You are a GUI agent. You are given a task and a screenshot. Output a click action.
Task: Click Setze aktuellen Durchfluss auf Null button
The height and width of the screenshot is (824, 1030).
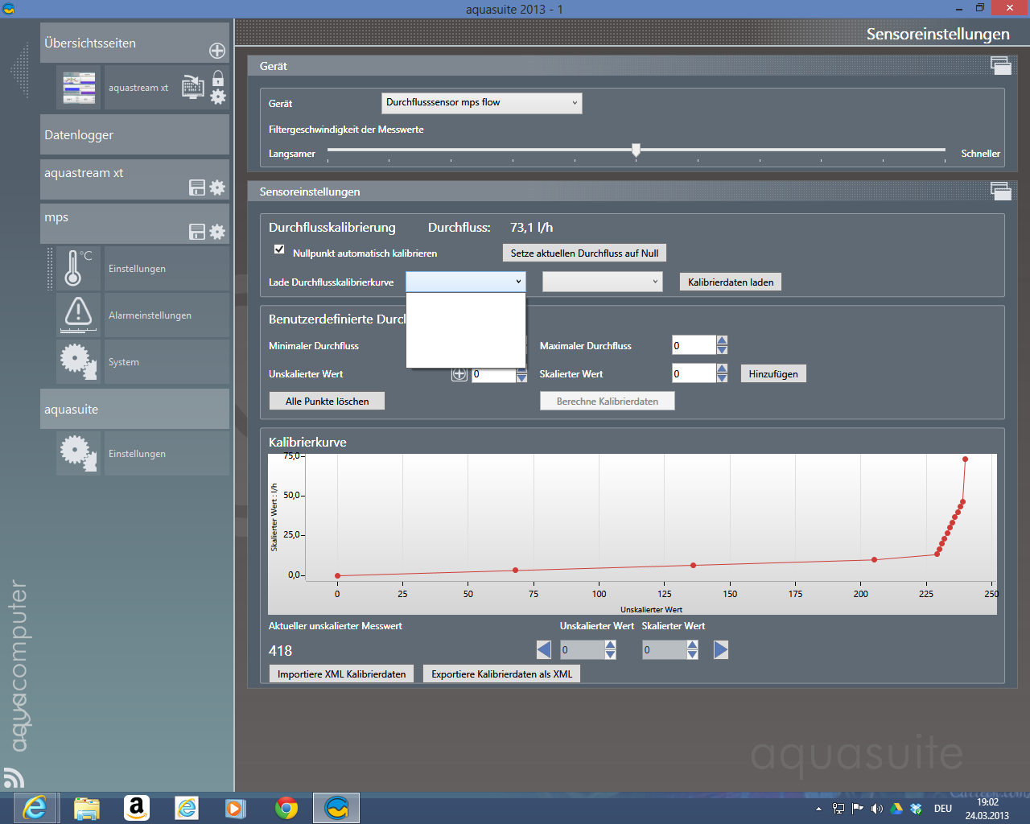584,253
